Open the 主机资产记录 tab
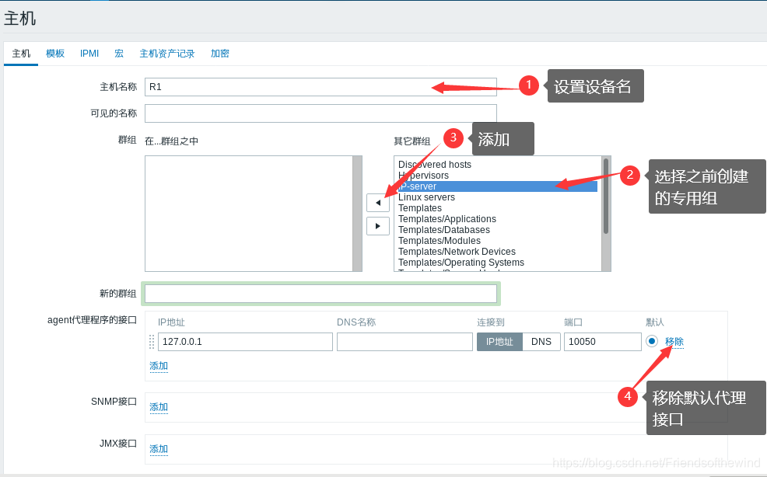767x477 pixels. tap(166, 54)
